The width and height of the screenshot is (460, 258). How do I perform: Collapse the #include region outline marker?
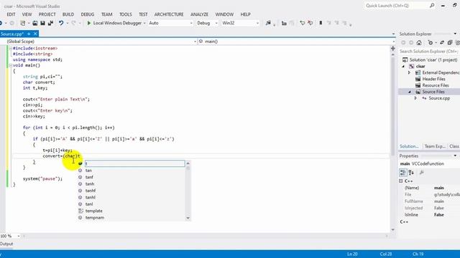[x=11, y=48]
